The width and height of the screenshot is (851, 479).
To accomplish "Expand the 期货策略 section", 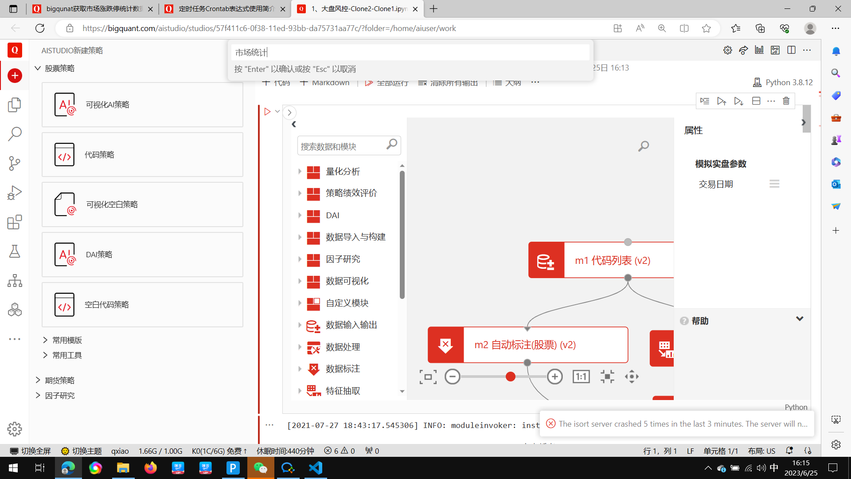I will pos(38,380).
